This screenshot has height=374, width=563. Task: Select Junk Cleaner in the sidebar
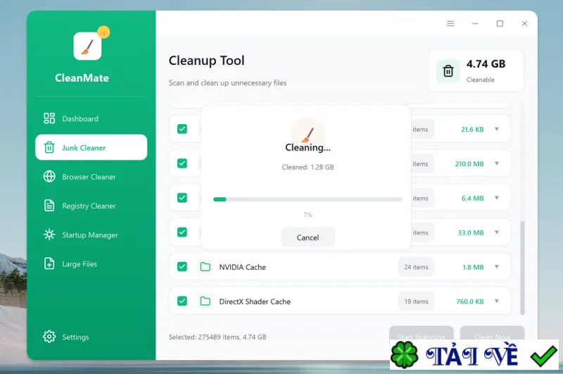pos(91,147)
